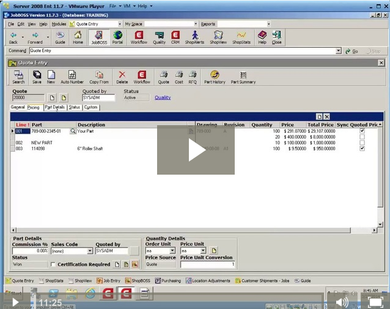Switch to the General tab
The width and height of the screenshot is (390, 309).
(x=18, y=107)
